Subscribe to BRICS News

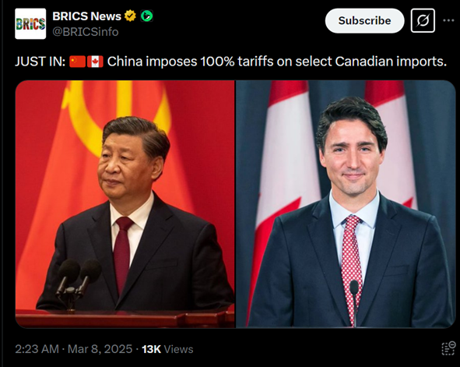point(365,20)
